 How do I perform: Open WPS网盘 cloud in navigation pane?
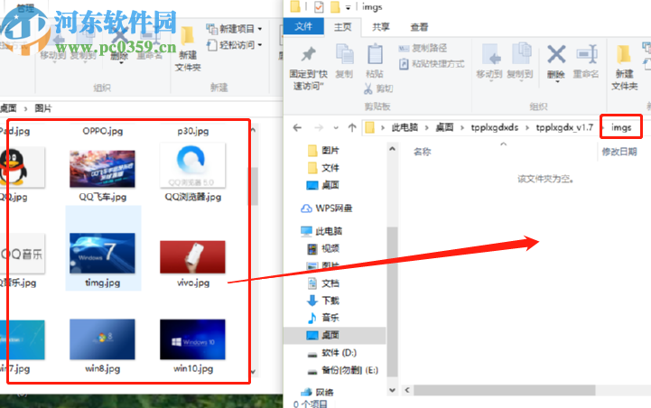(326, 208)
